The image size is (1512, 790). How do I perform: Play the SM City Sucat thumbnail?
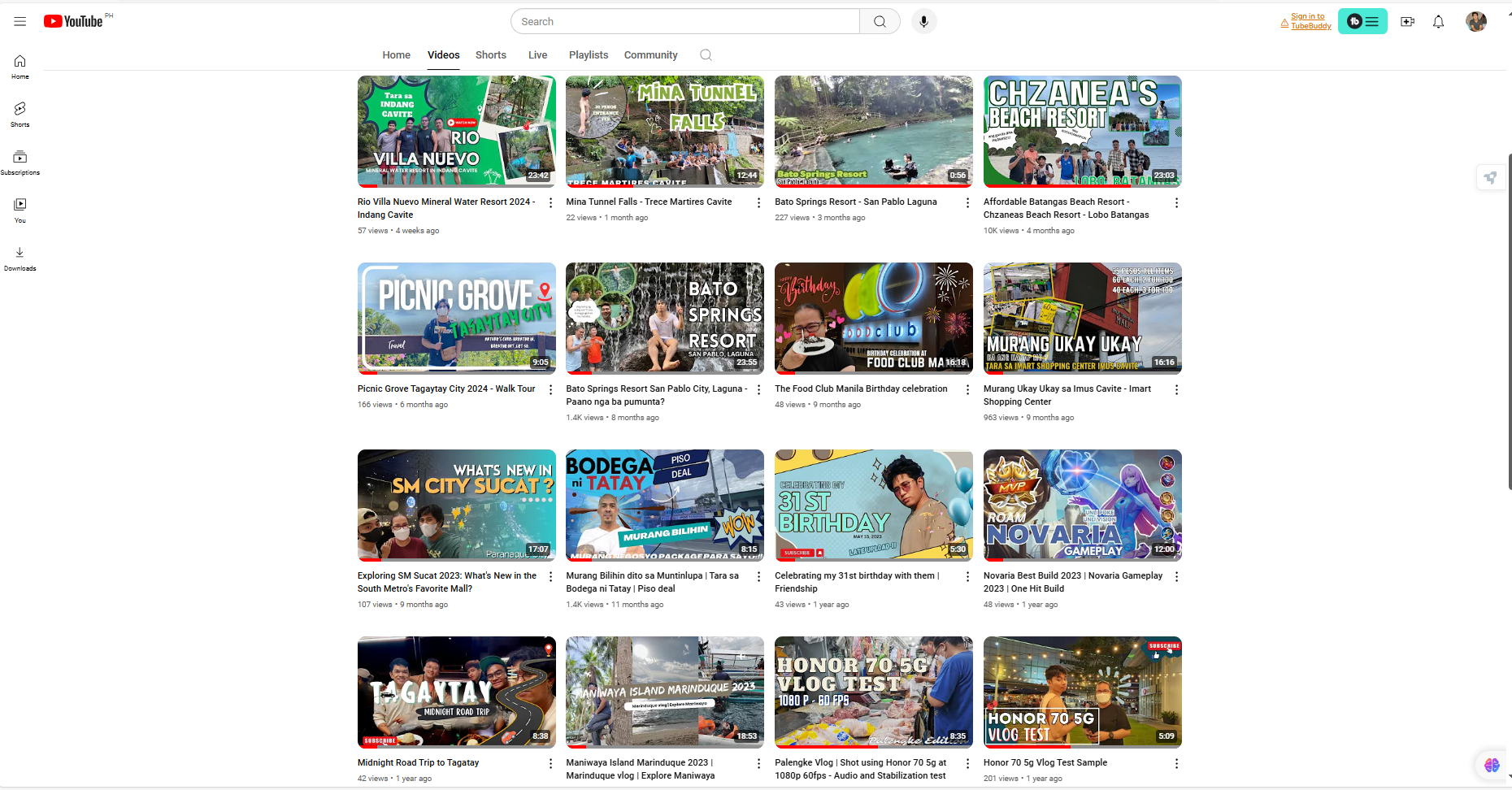457,506
